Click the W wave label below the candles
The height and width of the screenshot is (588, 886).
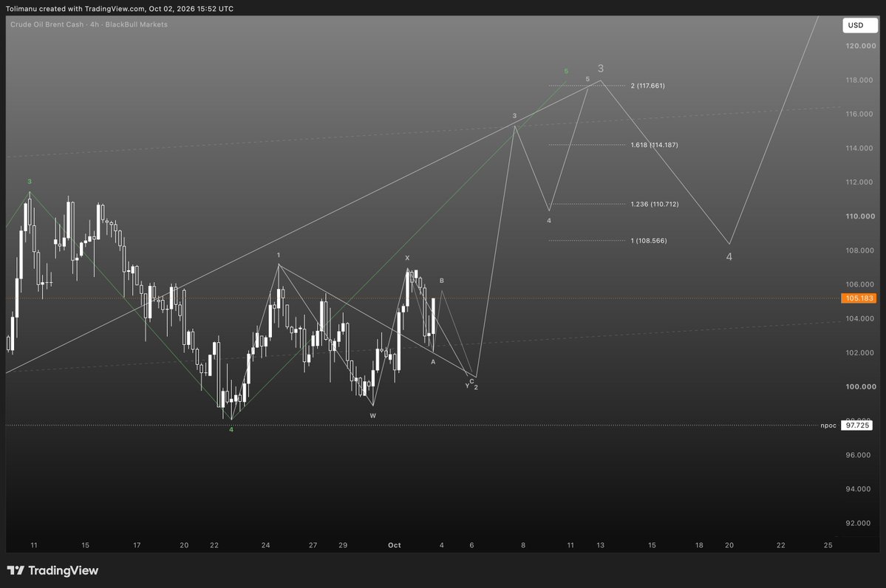373,416
